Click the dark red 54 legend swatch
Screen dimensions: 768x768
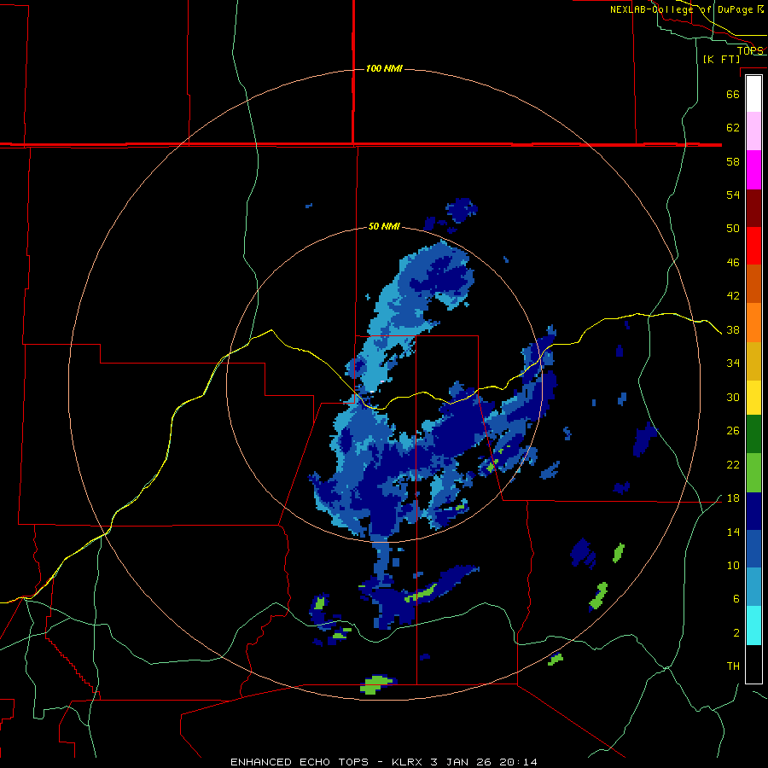point(753,207)
